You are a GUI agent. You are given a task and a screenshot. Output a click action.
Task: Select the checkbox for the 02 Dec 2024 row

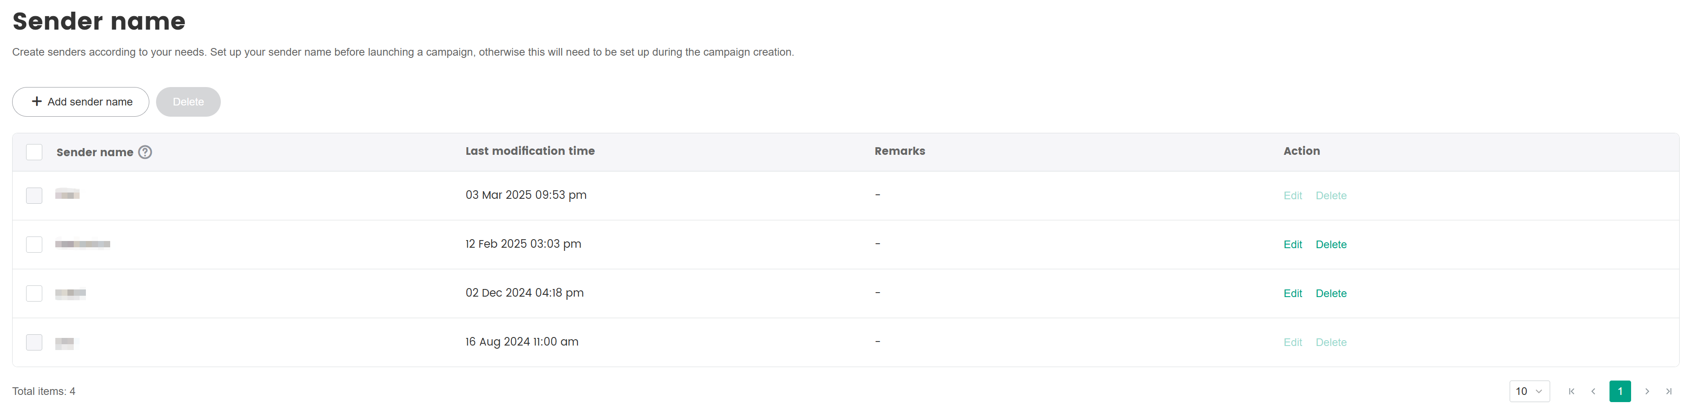(34, 293)
